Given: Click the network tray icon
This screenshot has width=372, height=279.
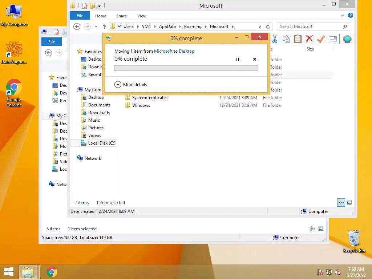Looking at the screenshot, I should (x=329, y=272).
